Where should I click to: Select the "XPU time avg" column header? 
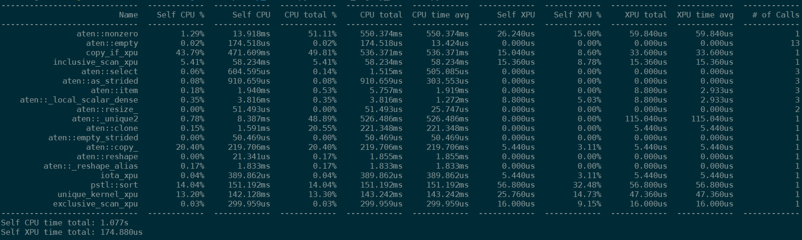pyautogui.click(x=705, y=15)
